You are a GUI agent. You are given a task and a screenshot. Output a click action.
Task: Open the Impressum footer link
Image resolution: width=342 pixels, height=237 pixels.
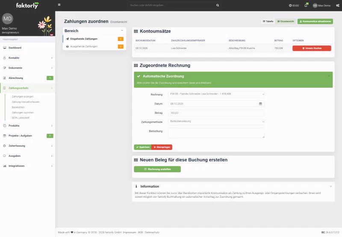[130, 232]
